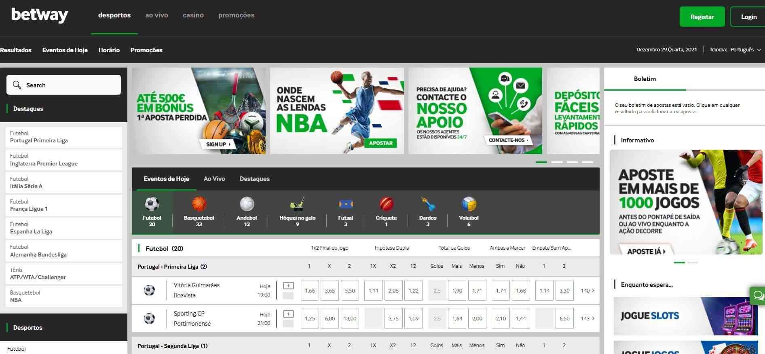Viewport: 765px width, 354px height.
Task: Switch to Destaques events tab
Action: pyautogui.click(x=254, y=178)
